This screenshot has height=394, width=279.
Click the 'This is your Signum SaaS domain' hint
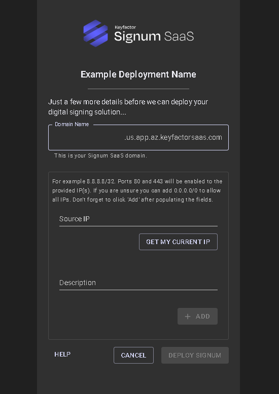pos(100,156)
